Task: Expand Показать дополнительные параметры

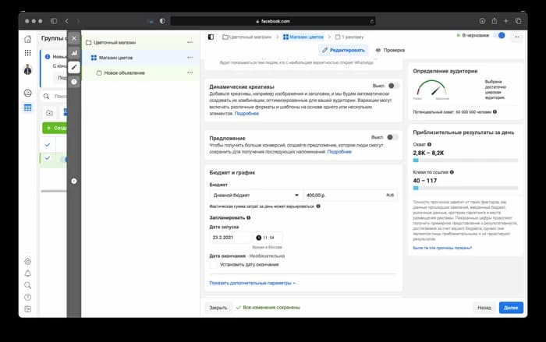Action: point(252,283)
